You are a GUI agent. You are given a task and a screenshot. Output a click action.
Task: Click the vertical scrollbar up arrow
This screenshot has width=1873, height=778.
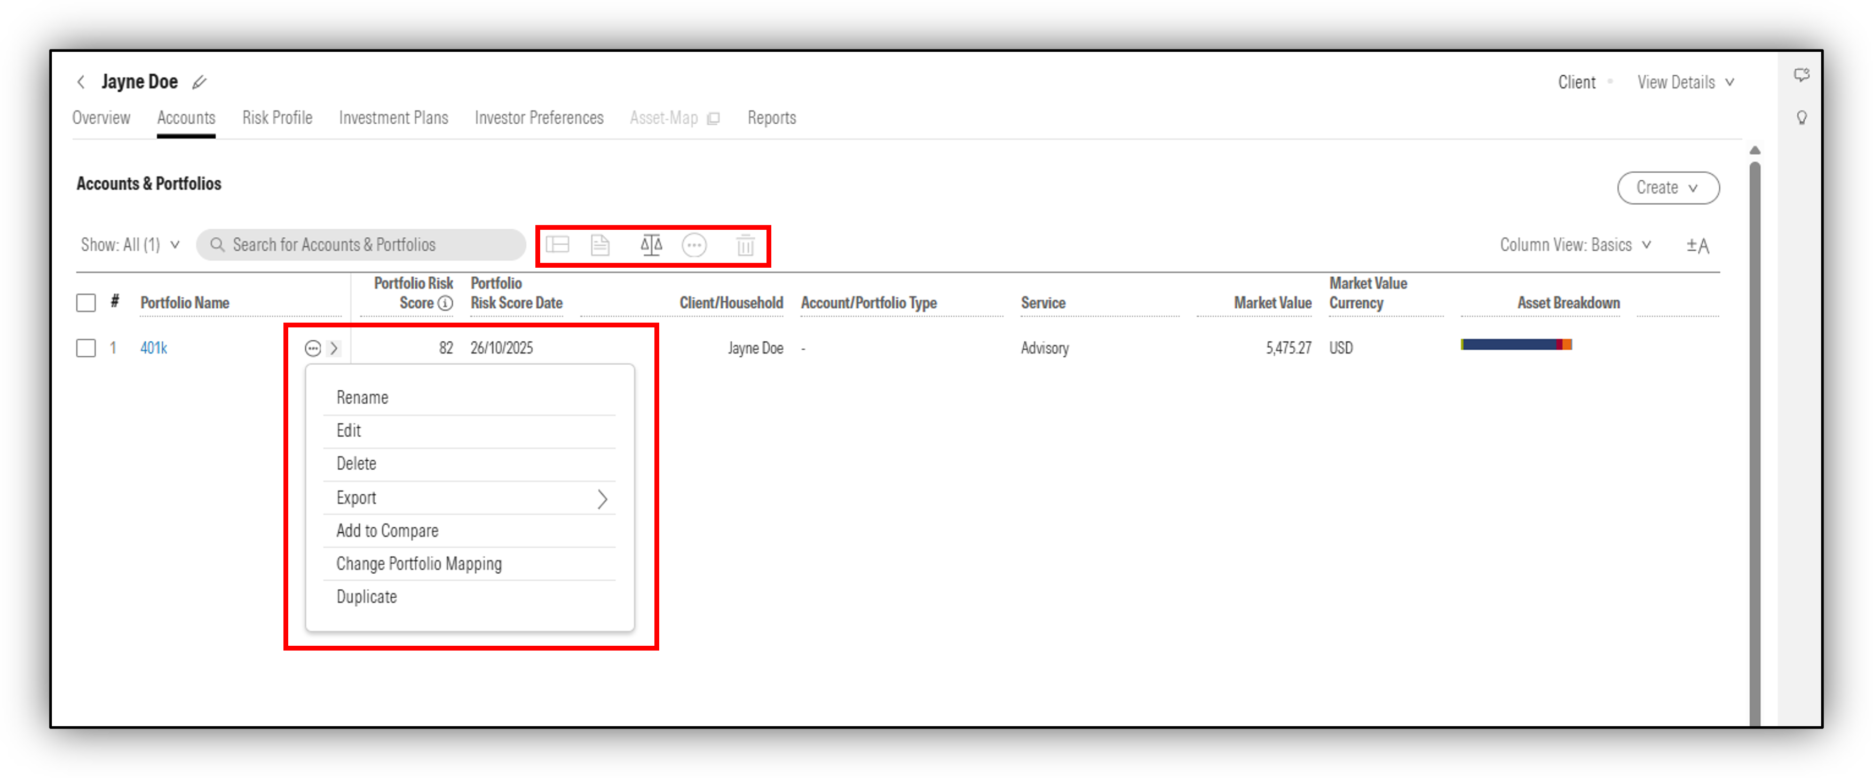pos(1755,150)
